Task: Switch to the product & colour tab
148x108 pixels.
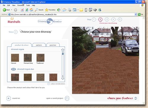Action: [x=22, y=45]
